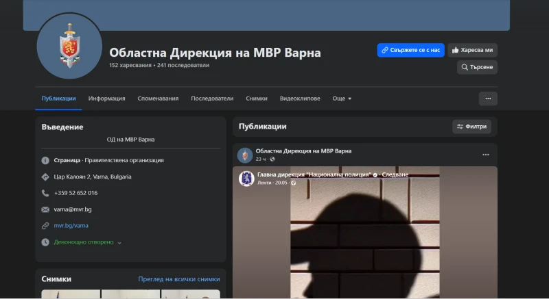
Task: Click the email varna@mvr.bg
Action: pyautogui.click(x=73, y=209)
